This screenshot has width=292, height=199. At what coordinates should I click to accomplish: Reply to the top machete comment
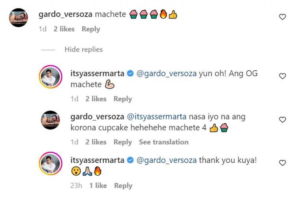click(x=91, y=29)
